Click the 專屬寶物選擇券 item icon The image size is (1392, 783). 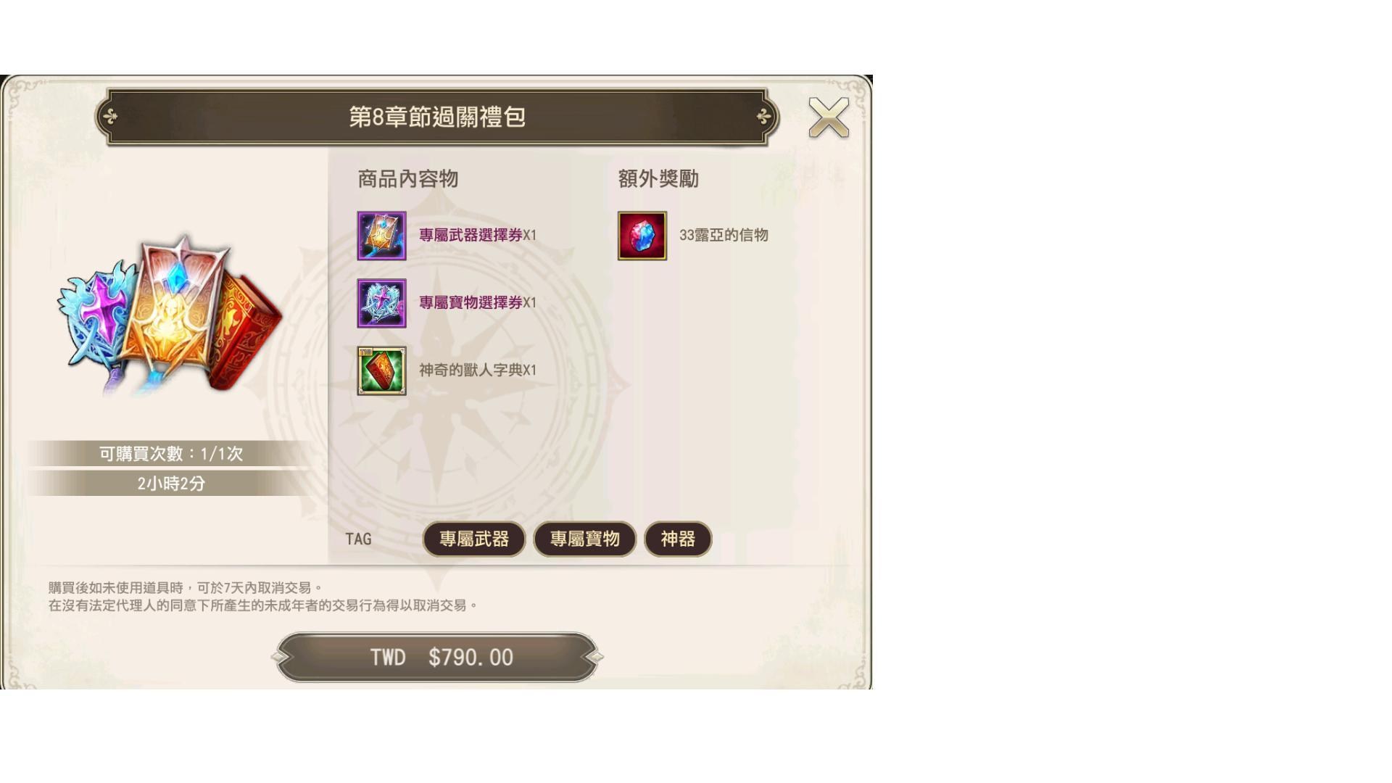point(381,303)
